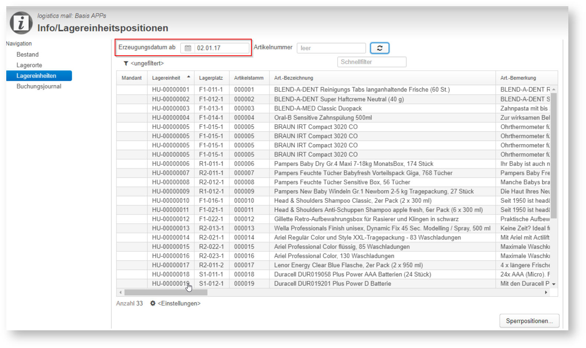
Task: Select cell HU-00000004
Action: 171,118
